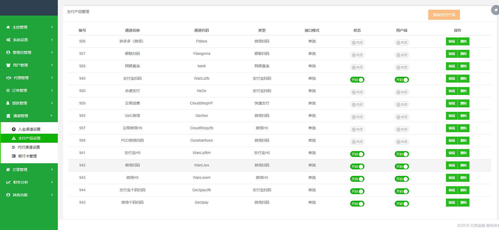Screen dimensions: 499x230
Task: Click 通道代码 column header
Action: tap(202, 30)
